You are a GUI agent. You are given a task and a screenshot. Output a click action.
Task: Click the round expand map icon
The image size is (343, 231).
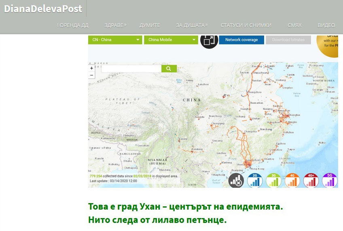point(209,40)
